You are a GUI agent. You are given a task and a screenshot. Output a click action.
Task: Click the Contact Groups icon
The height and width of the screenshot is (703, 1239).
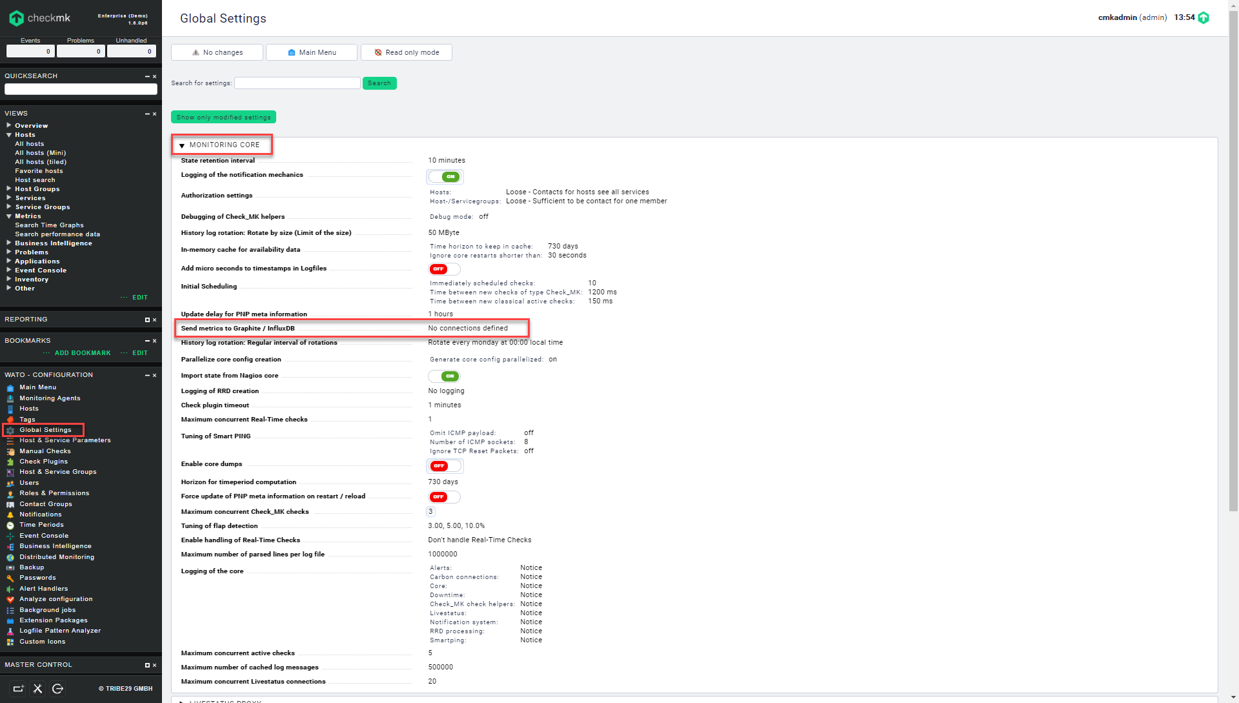[x=10, y=504]
